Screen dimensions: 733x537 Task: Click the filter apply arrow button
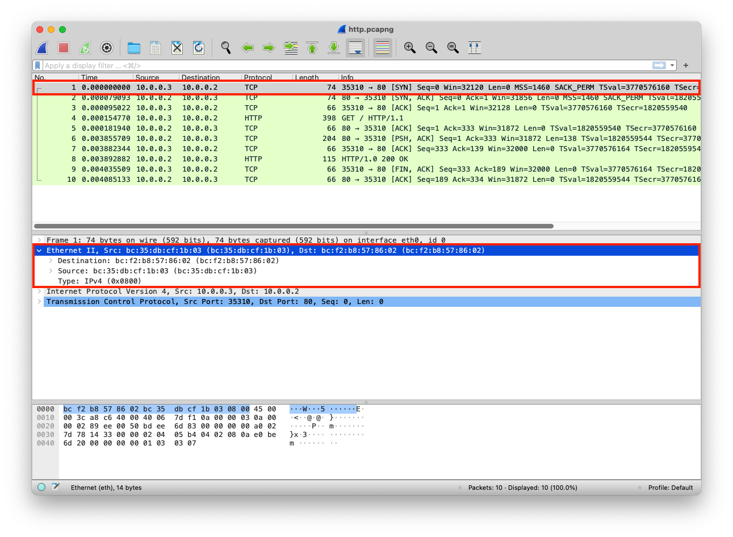(660, 65)
